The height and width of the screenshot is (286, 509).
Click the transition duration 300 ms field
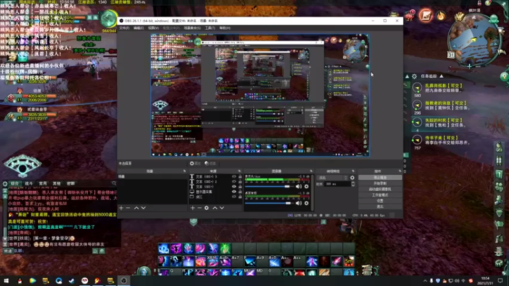[x=337, y=184]
